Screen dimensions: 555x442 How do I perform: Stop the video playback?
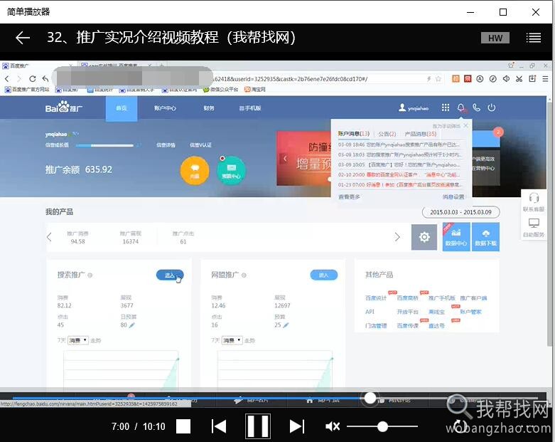183,426
